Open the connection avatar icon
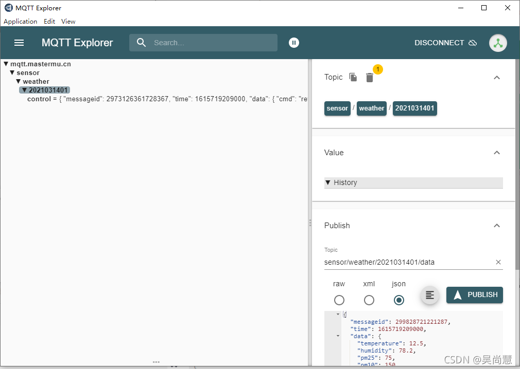This screenshot has height=369, width=520. pyautogui.click(x=498, y=43)
